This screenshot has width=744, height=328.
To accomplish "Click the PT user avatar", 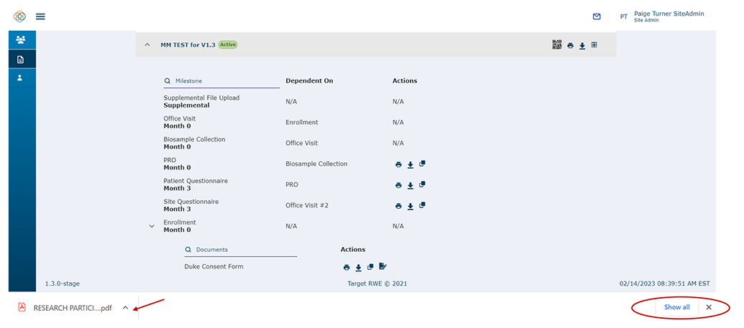I will pos(624,17).
